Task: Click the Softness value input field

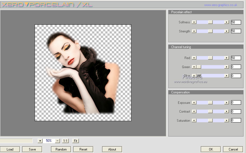Action: [x=236, y=22]
